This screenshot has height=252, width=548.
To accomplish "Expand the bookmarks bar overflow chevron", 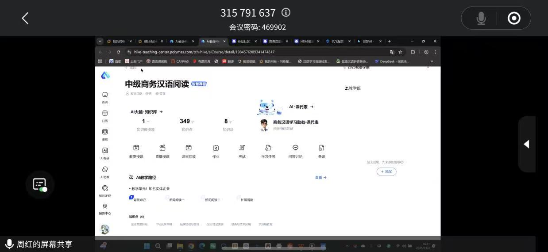I will [432, 61].
